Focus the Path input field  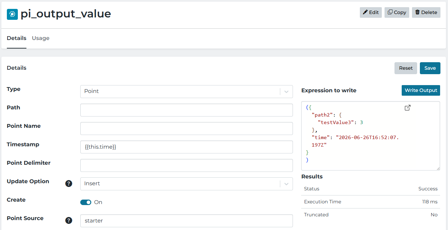click(187, 110)
